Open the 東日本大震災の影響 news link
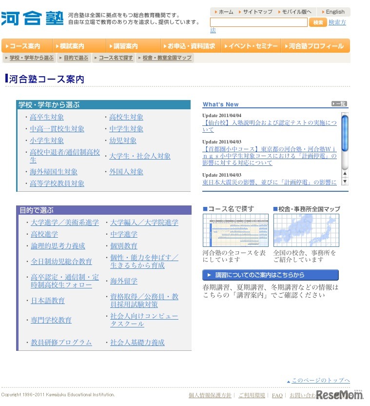Image resolution: width=370 pixels, height=406 pixels. click(270, 183)
